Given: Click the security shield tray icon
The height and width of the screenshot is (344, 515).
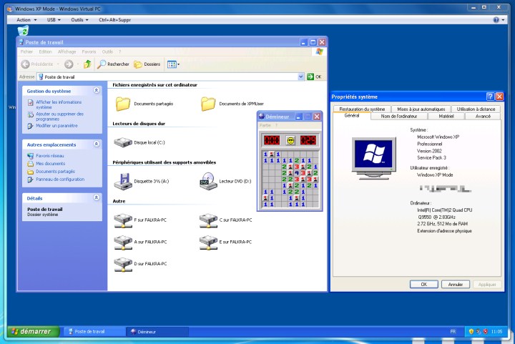Looking at the screenshot, I should pyautogui.click(x=471, y=332).
